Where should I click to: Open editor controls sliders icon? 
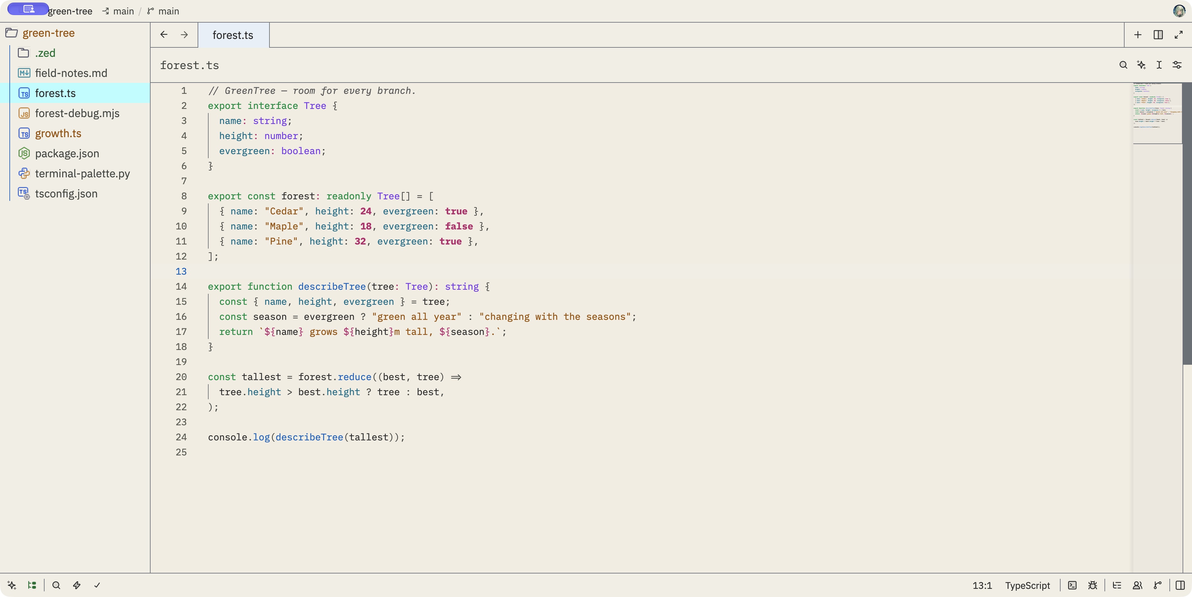coord(1177,65)
